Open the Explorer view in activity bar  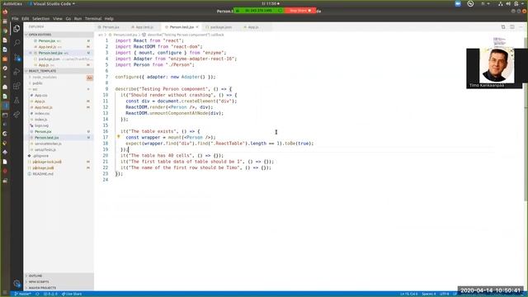(x=16, y=29)
